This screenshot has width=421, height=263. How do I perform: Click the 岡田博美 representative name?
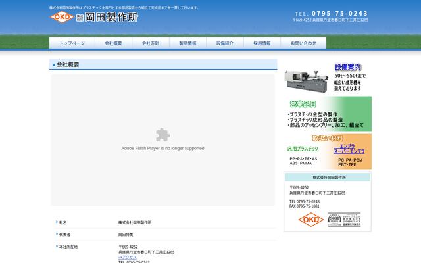pos(126,235)
